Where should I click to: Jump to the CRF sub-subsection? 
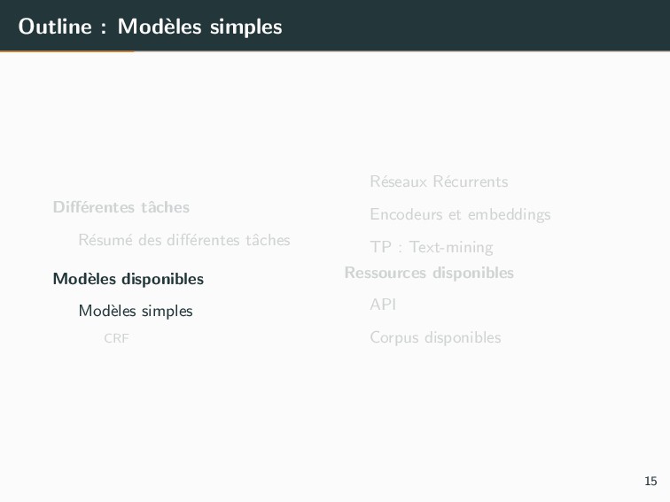(x=116, y=338)
